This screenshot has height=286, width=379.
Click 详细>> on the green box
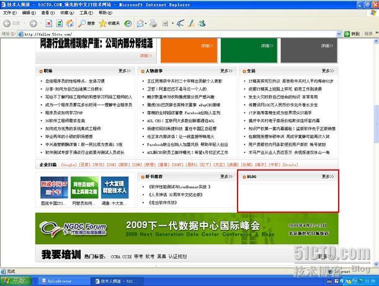pos(267,46)
